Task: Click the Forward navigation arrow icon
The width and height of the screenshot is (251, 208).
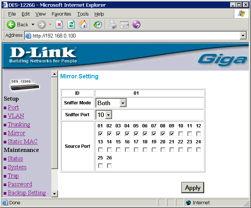Action: click(42, 25)
